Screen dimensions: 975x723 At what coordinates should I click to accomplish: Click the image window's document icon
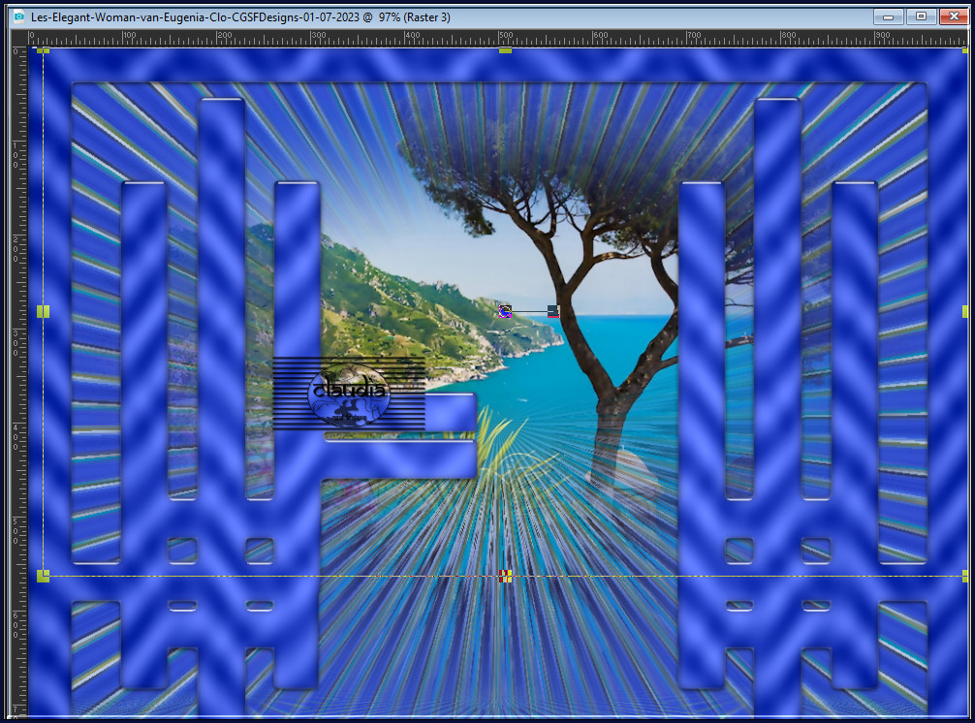[18, 16]
